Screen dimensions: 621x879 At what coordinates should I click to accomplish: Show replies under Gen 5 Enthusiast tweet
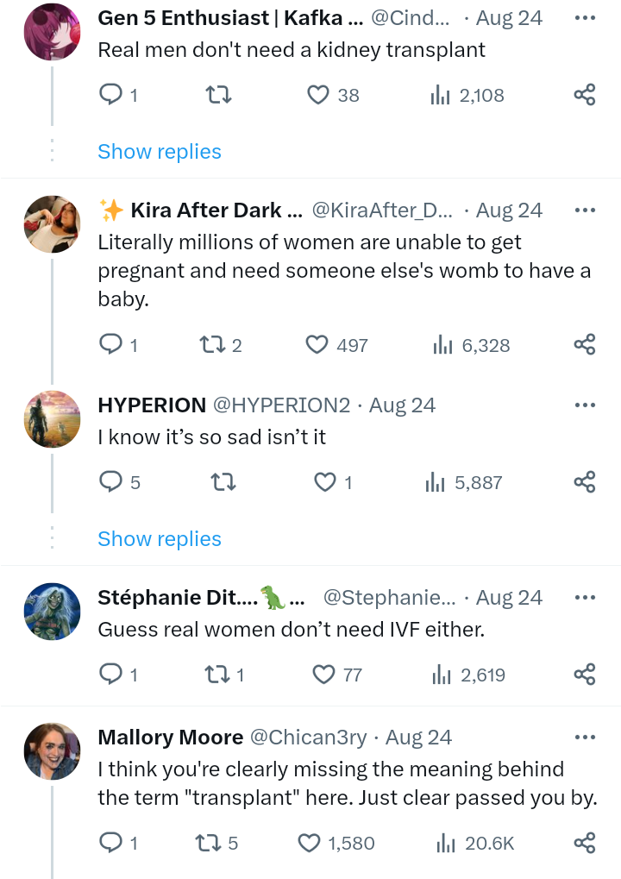(x=160, y=152)
